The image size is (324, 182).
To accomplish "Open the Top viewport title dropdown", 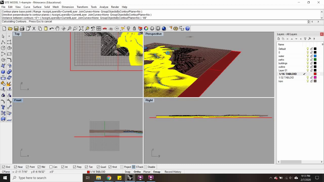I will pos(17,34).
